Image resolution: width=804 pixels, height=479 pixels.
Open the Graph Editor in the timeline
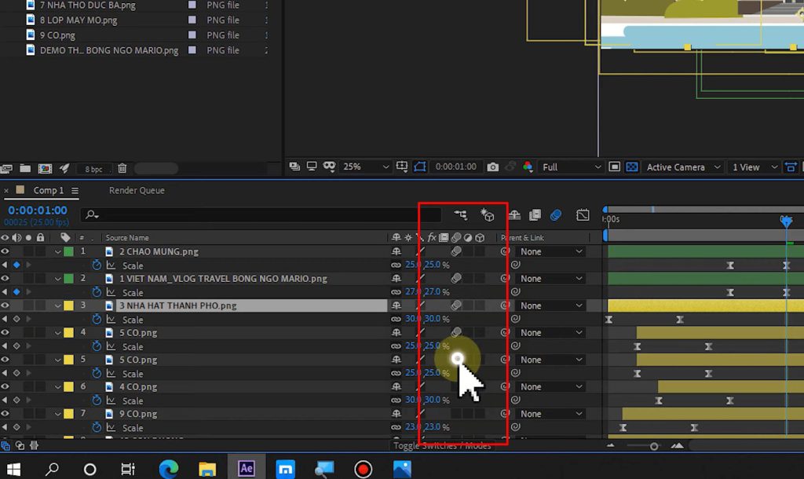583,214
